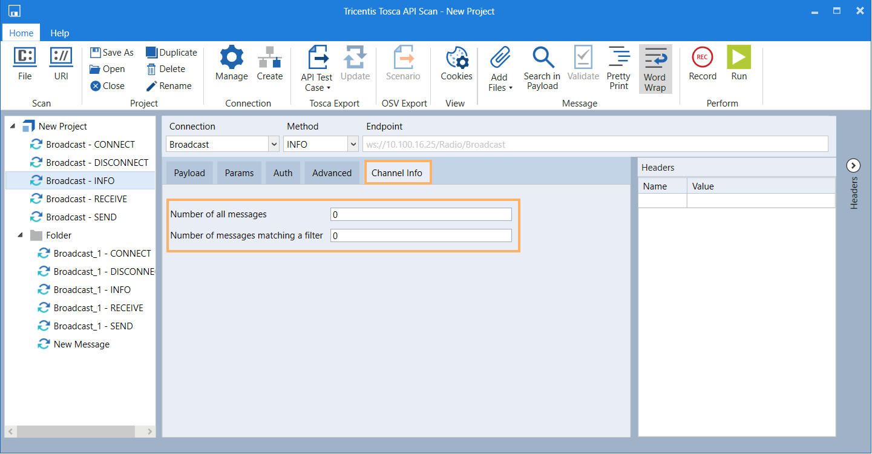Click the Cookies view icon
This screenshot has height=454, width=872.
[x=456, y=58]
